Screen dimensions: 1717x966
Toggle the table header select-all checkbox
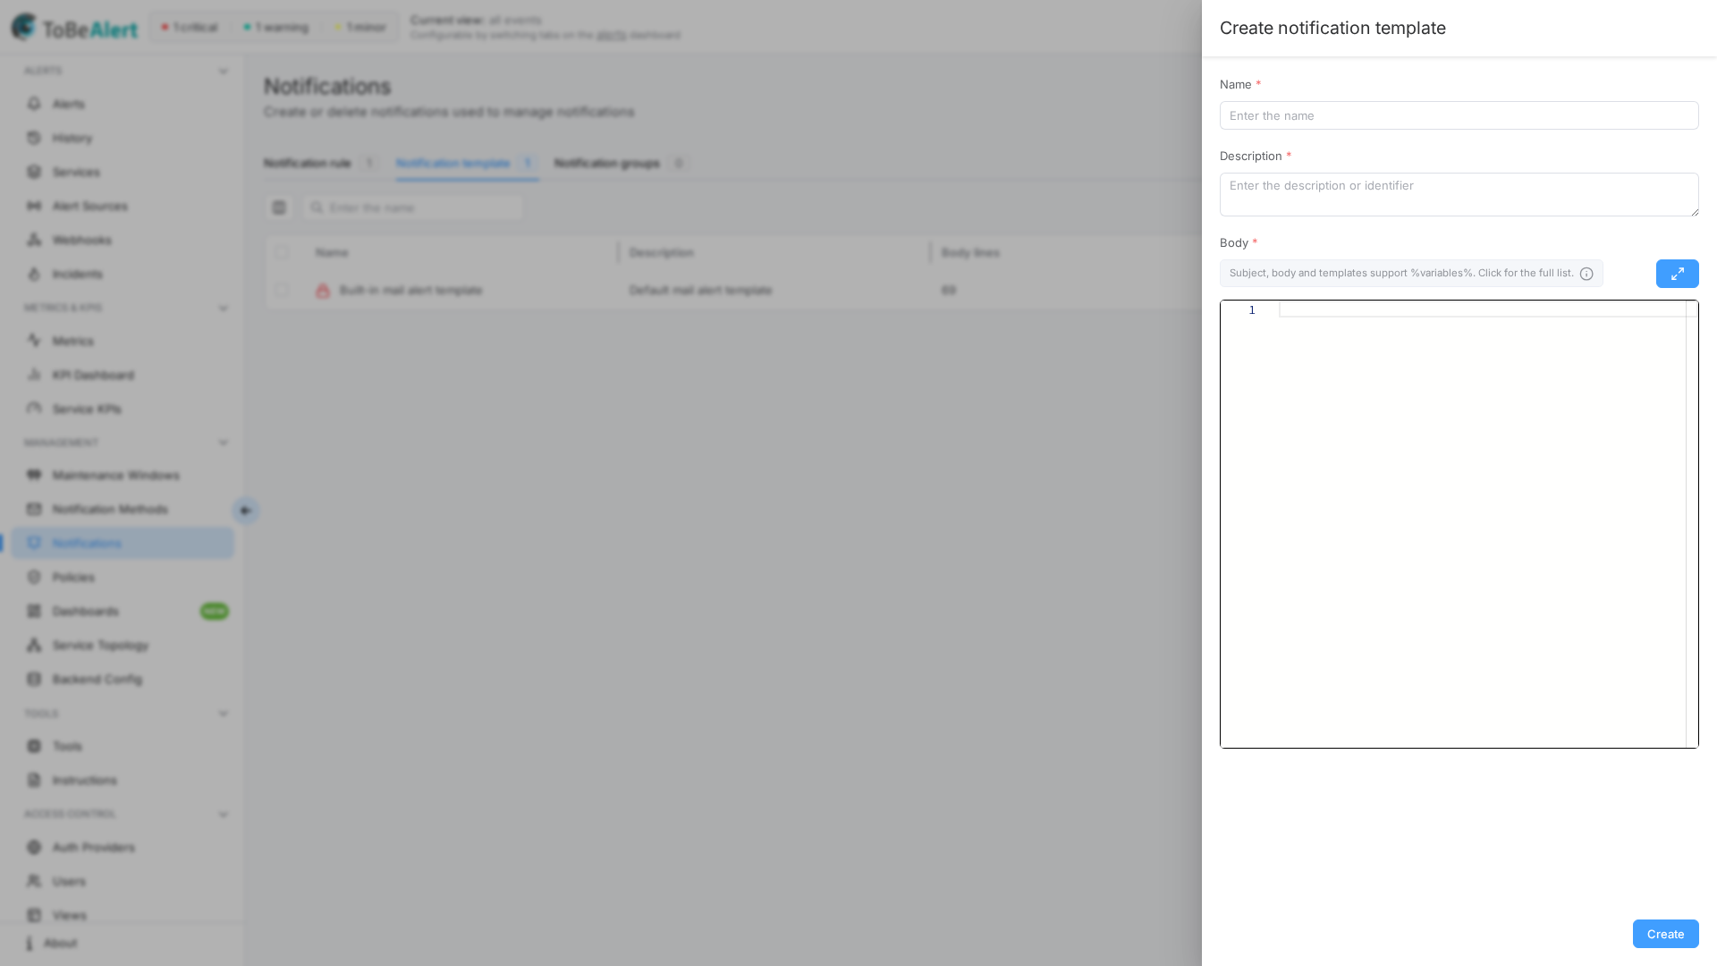282,253
